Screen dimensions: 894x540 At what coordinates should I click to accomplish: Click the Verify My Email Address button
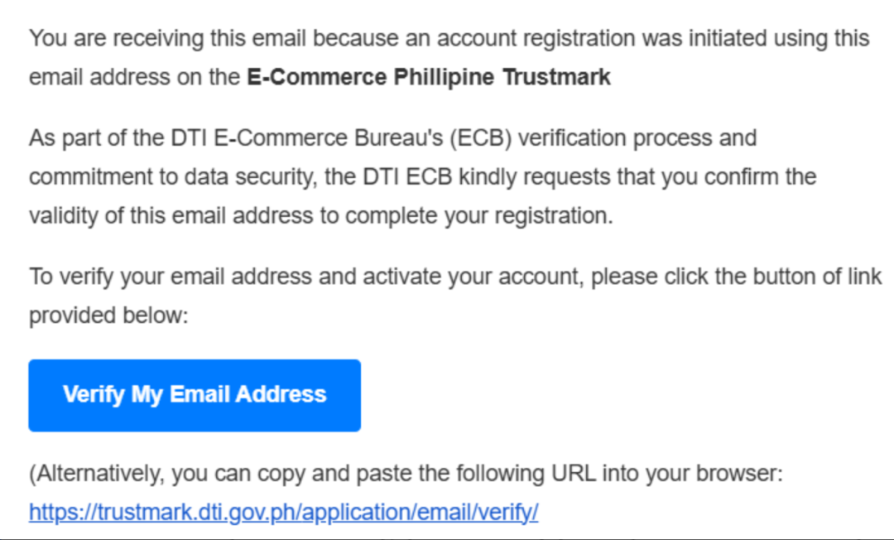click(195, 395)
